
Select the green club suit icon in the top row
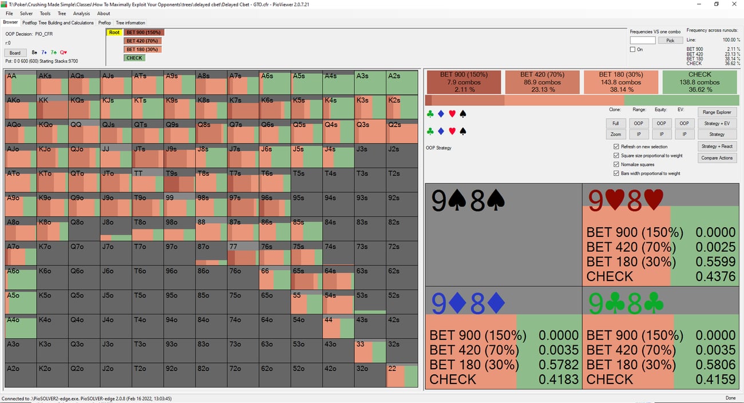click(x=430, y=114)
